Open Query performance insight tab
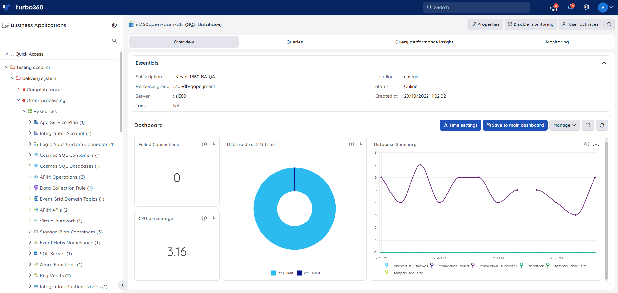 424,42
